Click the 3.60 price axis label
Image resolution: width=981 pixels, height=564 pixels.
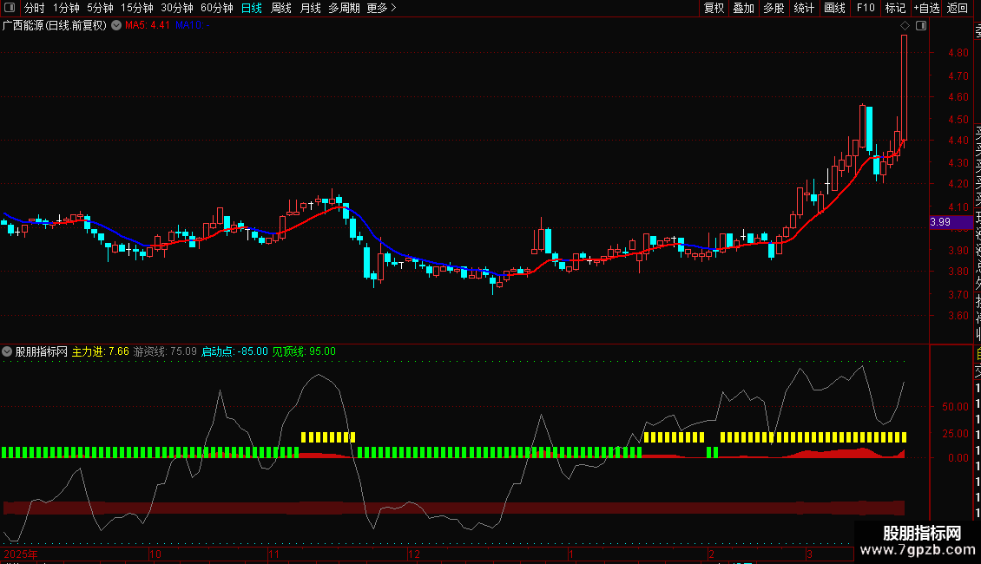958,316
